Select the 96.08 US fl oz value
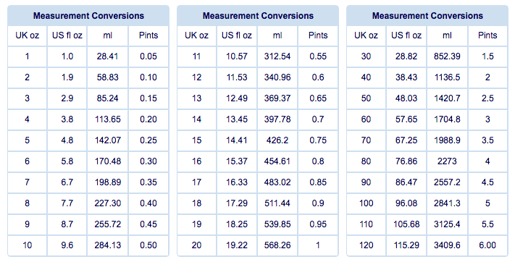Screen dimensions: 515x262 (x=406, y=203)
